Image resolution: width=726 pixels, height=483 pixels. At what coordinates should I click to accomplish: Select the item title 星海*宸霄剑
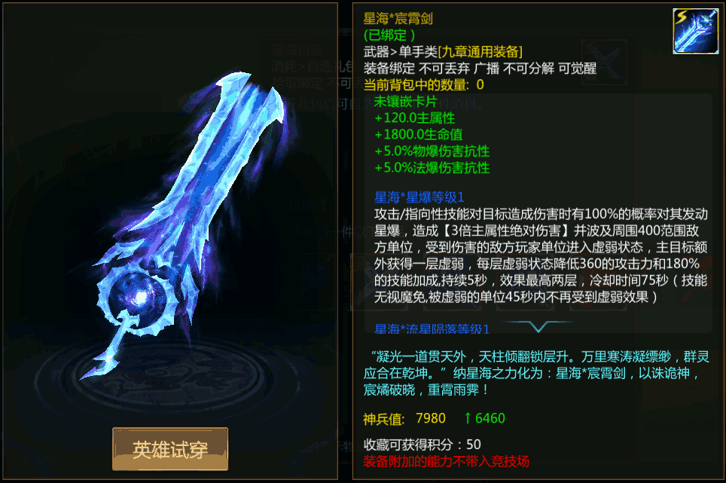click(x=398, y=19)
